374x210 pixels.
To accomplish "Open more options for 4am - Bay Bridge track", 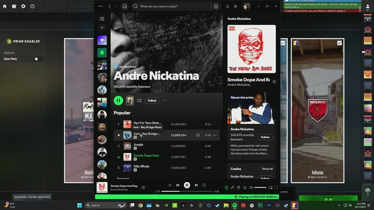I will point(215,135).
